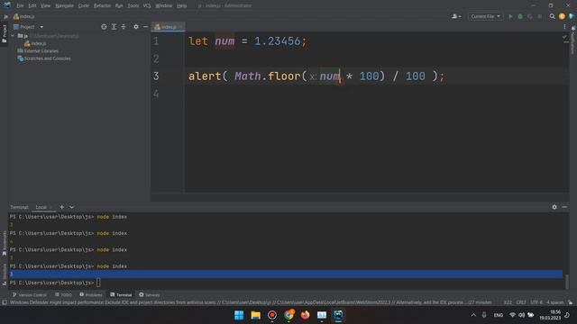Viewport: 577px width, 324px height.
Task: Click 4 spaces indent in status bar
Action: (555, 302)
